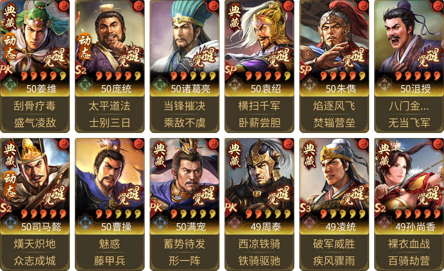Click the yin-yang icon on 诸葛亮's card
This screenshot has height=271, width=444.
click(214, 6)
